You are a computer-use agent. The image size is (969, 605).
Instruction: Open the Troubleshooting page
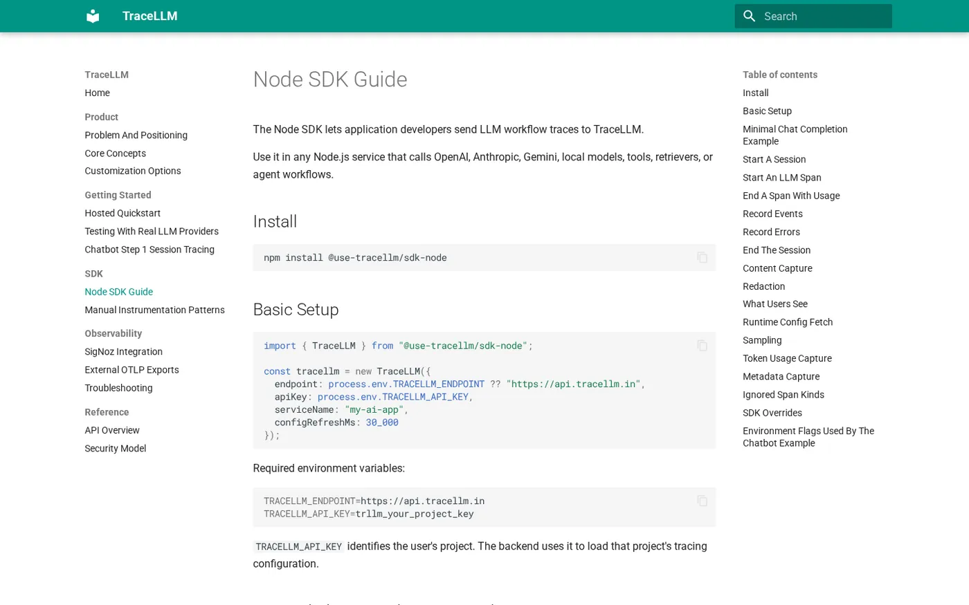tap(118, 388)
